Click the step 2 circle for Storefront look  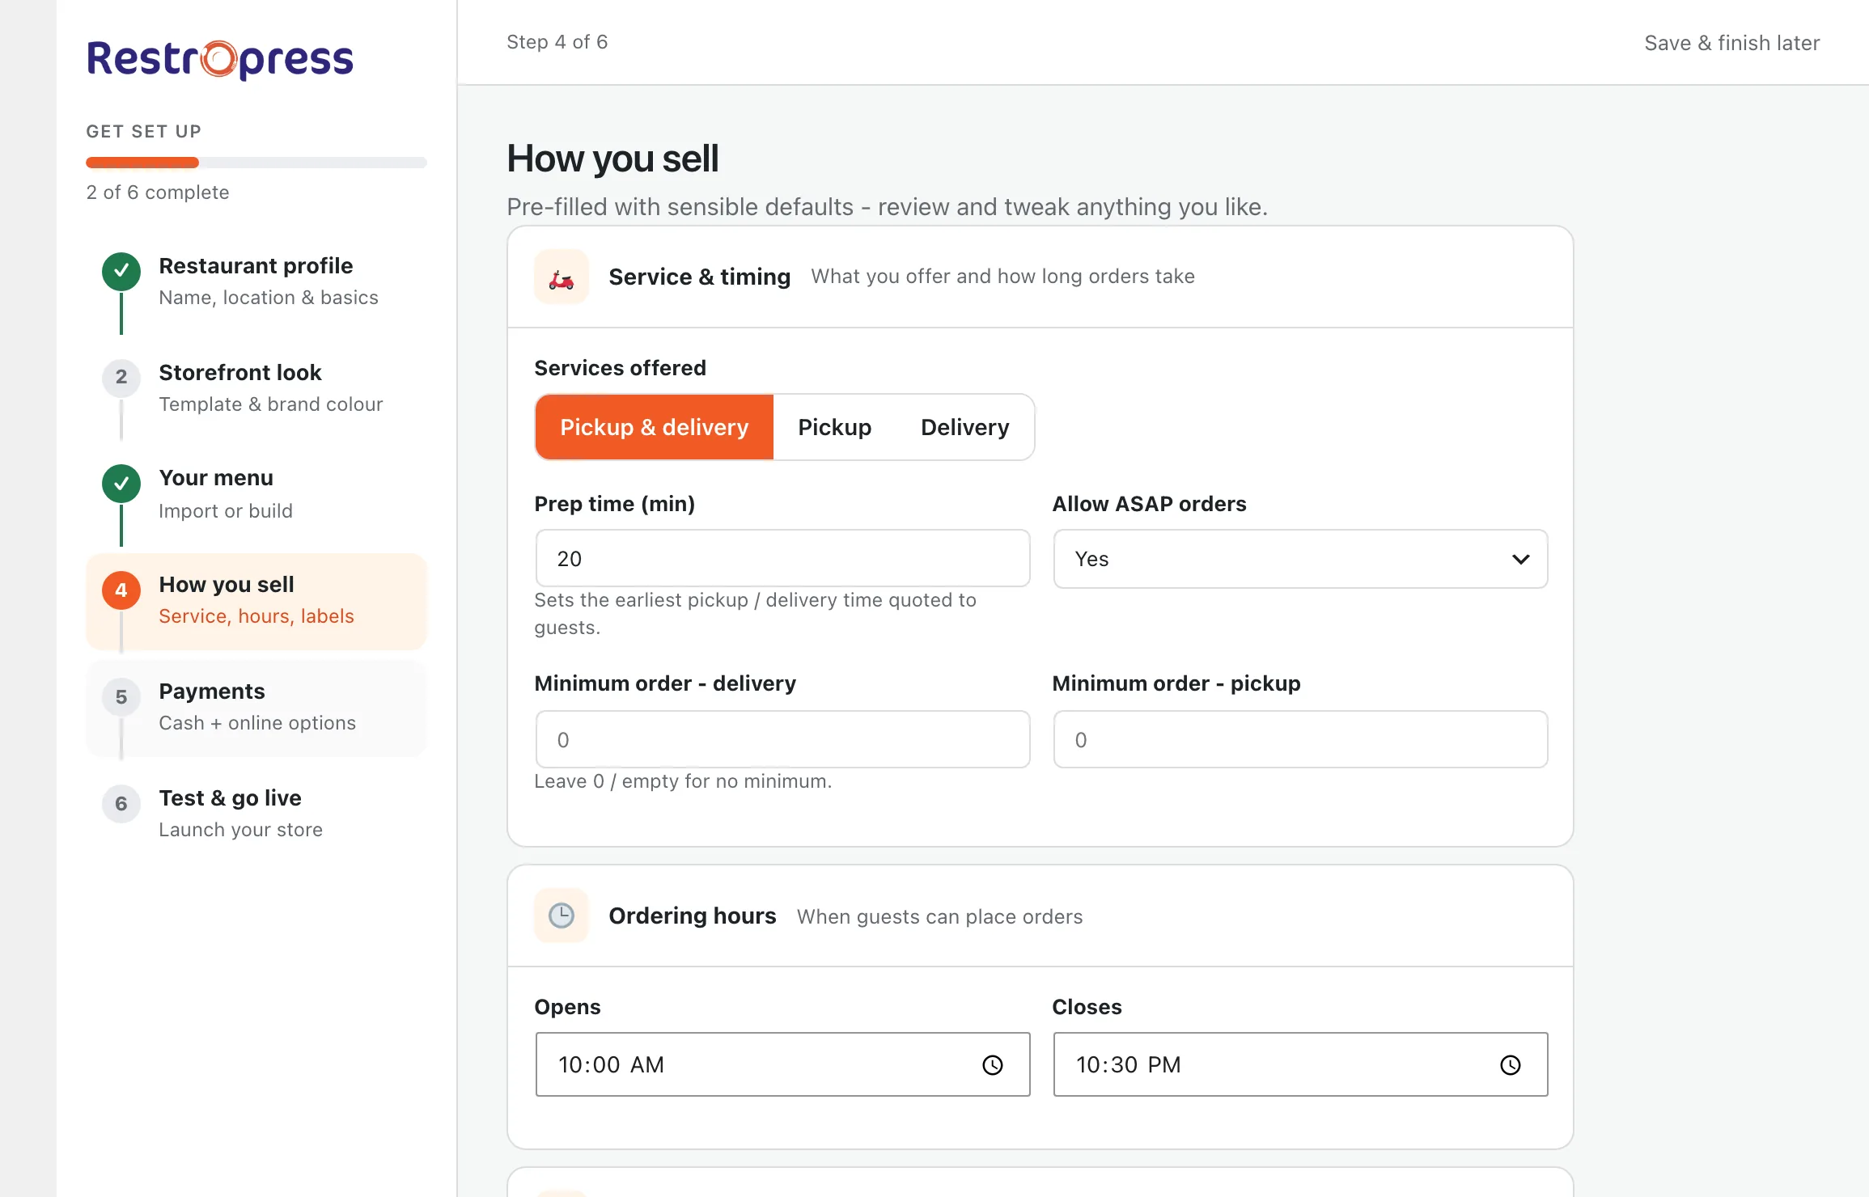click(x=121, y=377)
